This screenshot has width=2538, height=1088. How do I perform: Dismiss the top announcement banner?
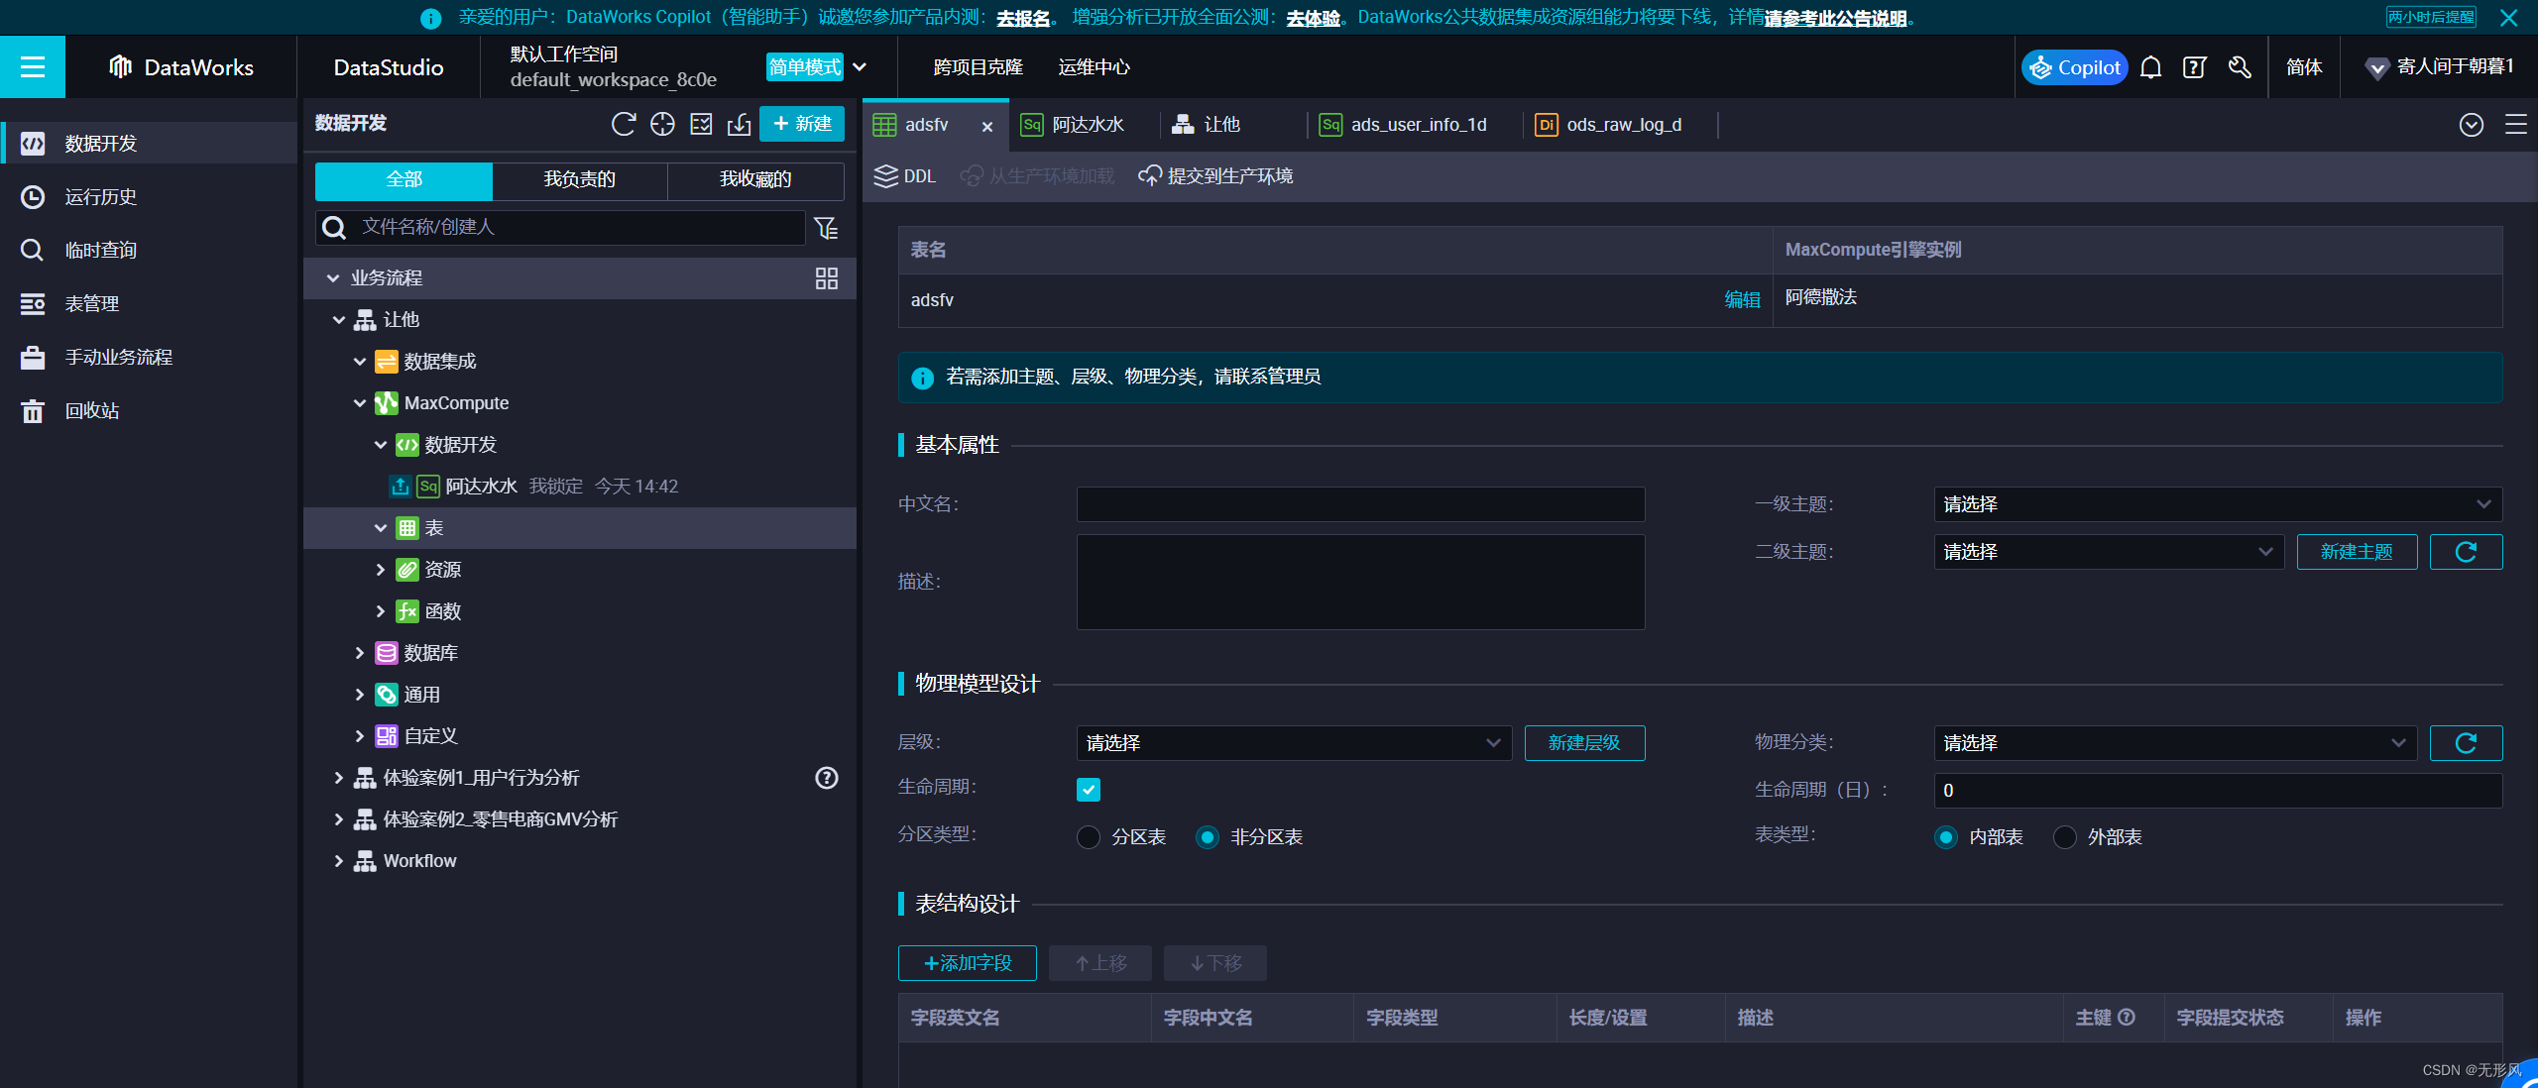click(x=2509, y=18)
